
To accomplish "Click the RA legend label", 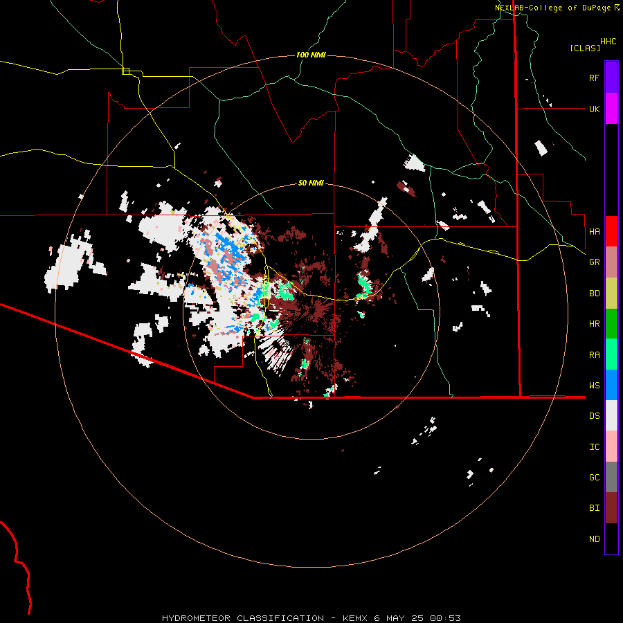I will coord(594,355).
